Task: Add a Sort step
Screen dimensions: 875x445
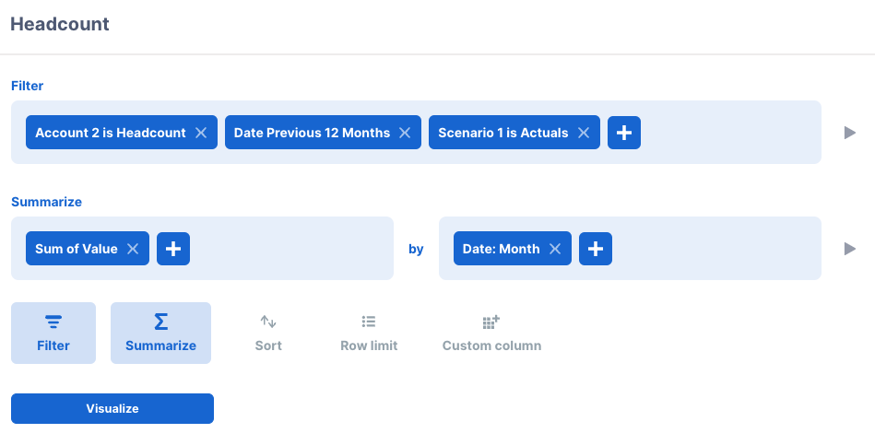Action: point(268,333)
